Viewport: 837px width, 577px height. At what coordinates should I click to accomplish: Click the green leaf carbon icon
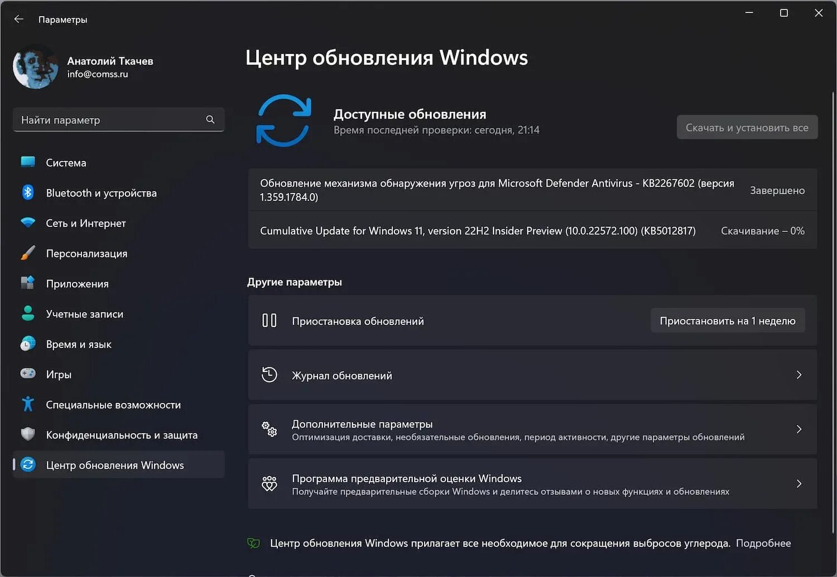click(254, 543)
